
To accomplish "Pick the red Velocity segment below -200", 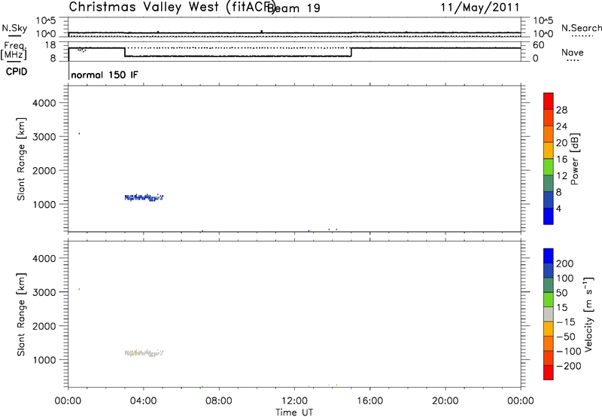I will click(x=549, y=373).
